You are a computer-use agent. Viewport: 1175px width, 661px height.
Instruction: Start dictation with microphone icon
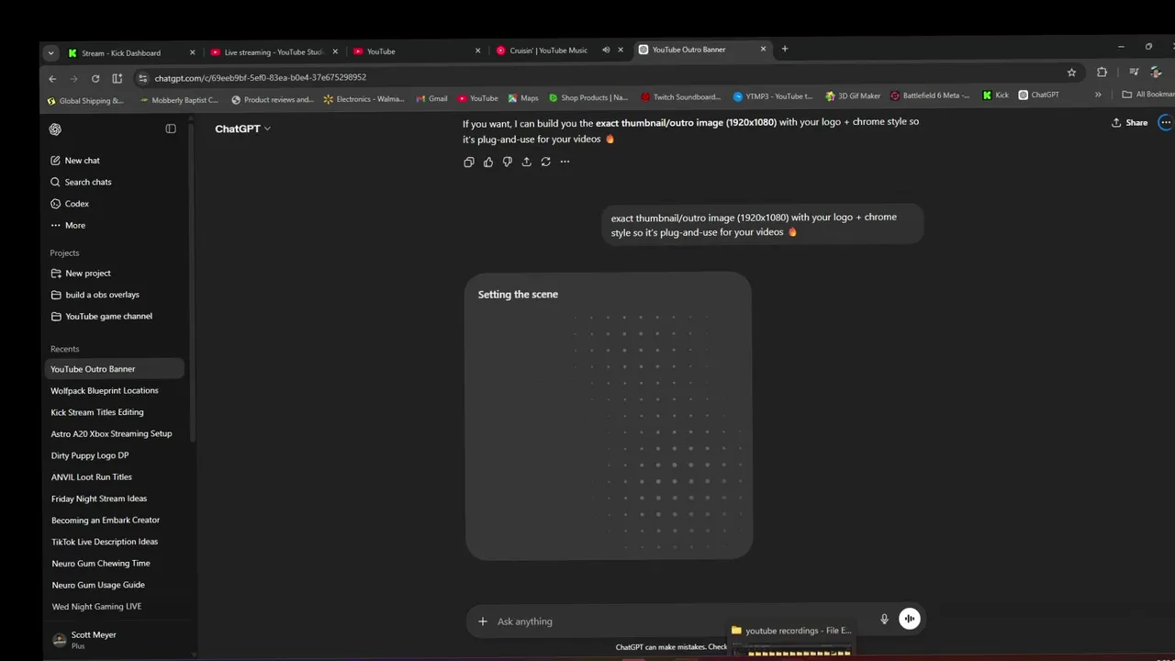[x=885, y=619]
